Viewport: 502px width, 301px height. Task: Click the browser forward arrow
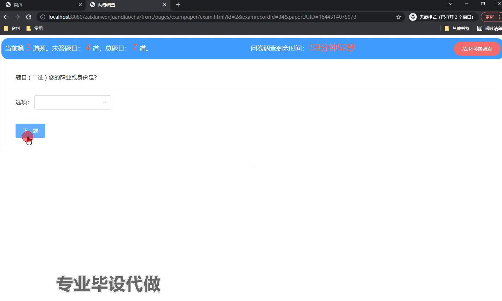(x=17, y=17)
